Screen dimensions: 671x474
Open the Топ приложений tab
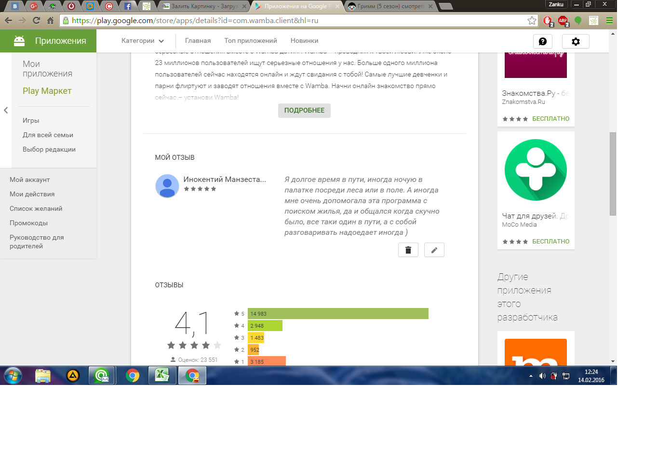[x=251, y=41]
